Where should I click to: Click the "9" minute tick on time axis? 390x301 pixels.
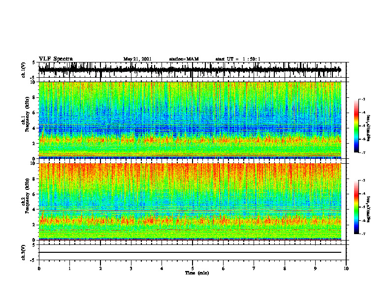315,269
